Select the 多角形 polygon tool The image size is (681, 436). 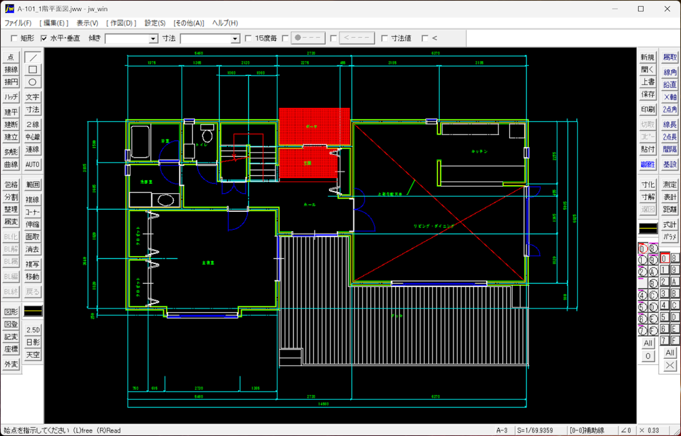[11, 151]
